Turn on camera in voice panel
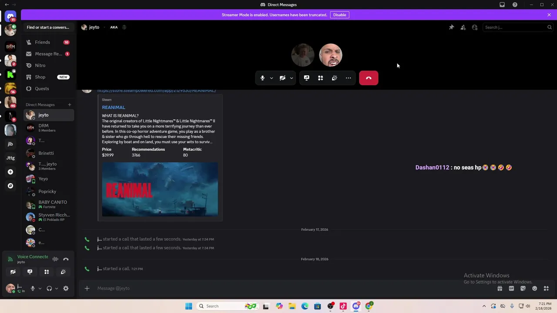 coord(13,272)
